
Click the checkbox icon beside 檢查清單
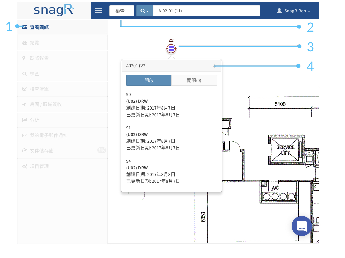(24, 89)
